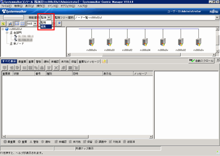The image size is (220, 156).
Task: Click the event list scroll-right arrow
Action: [151, 137]
